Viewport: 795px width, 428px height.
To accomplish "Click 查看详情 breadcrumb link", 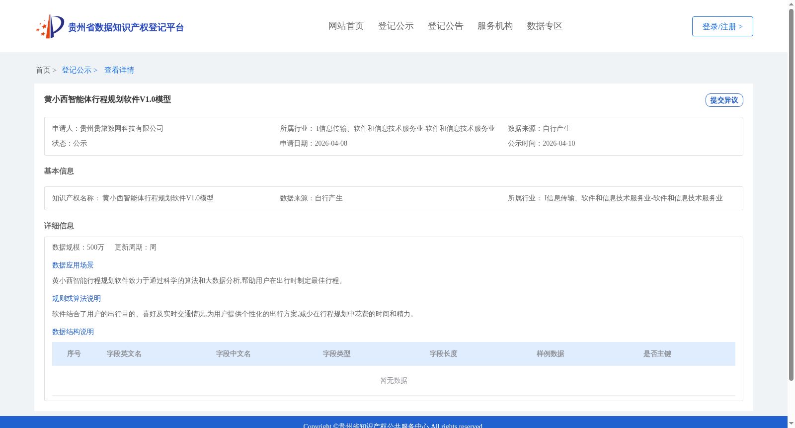I will 119,70.
